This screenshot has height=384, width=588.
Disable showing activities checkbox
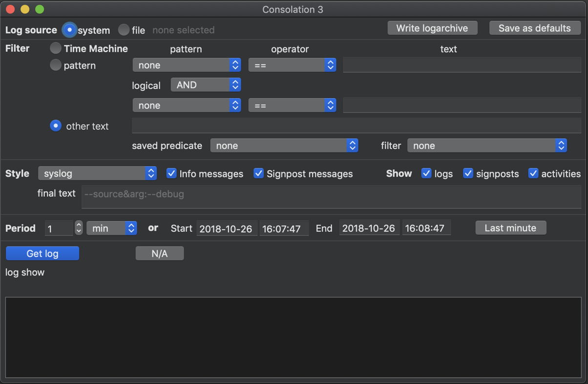533,174
